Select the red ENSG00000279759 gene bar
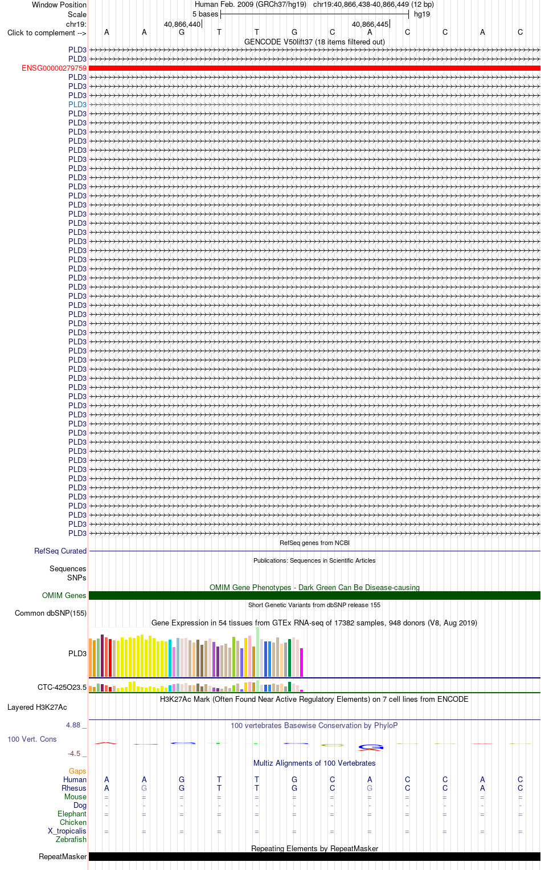Viewport: 541px width, 870px height. (x=314, y=68)
